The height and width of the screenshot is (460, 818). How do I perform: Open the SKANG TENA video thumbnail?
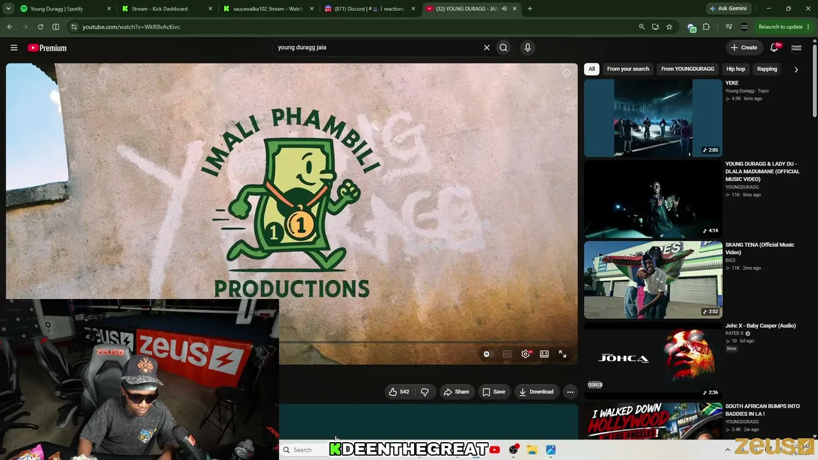(653, 280)
